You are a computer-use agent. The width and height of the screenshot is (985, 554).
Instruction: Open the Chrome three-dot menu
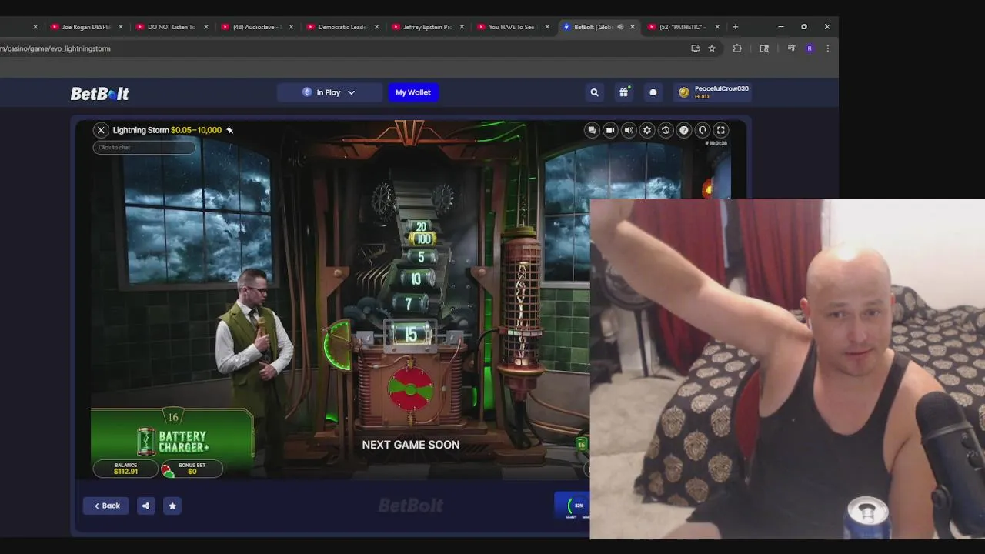827,48
